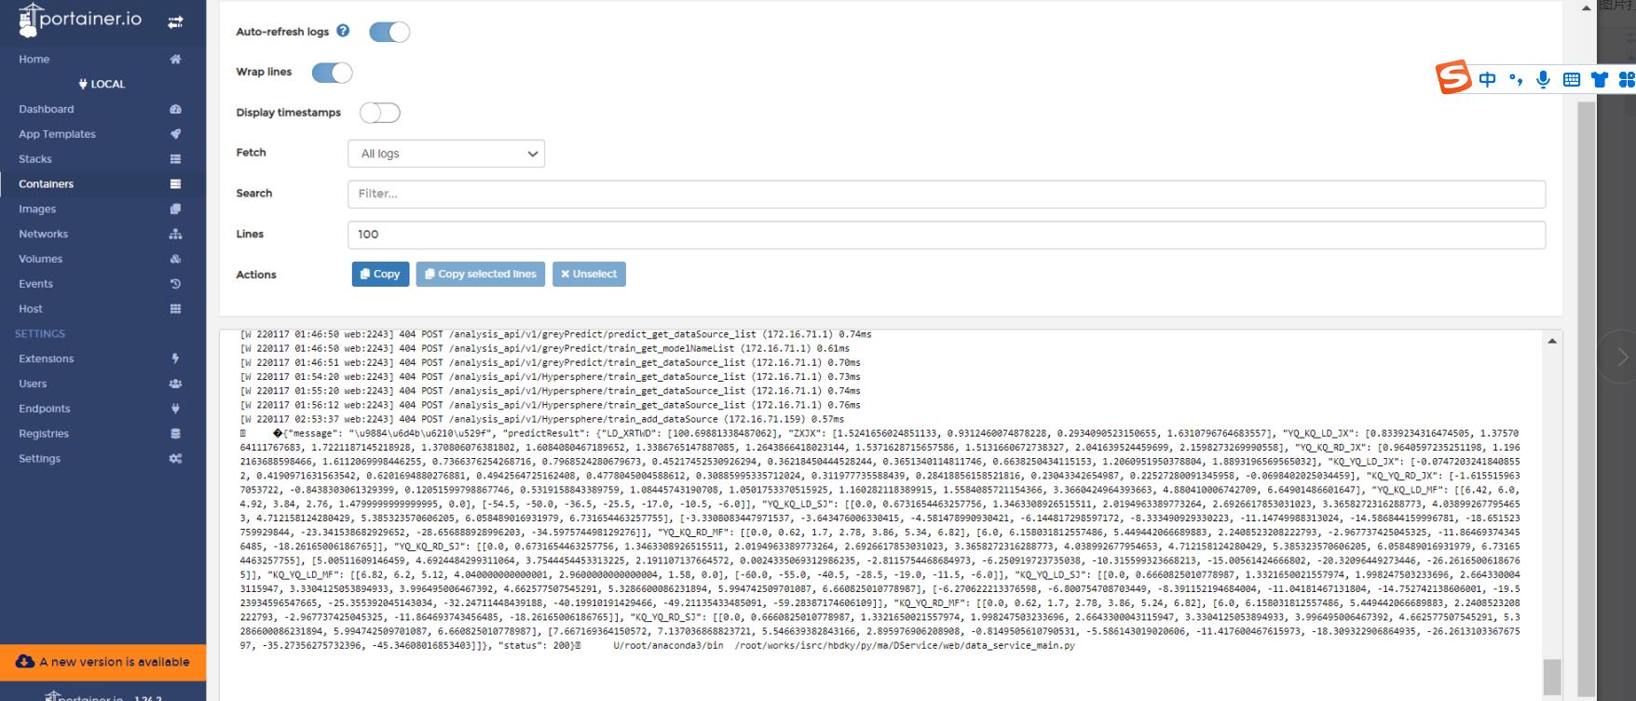Viewport: 1636px width, 701px height.
Task: Open the Home menu item
Action: click(34, 59)
